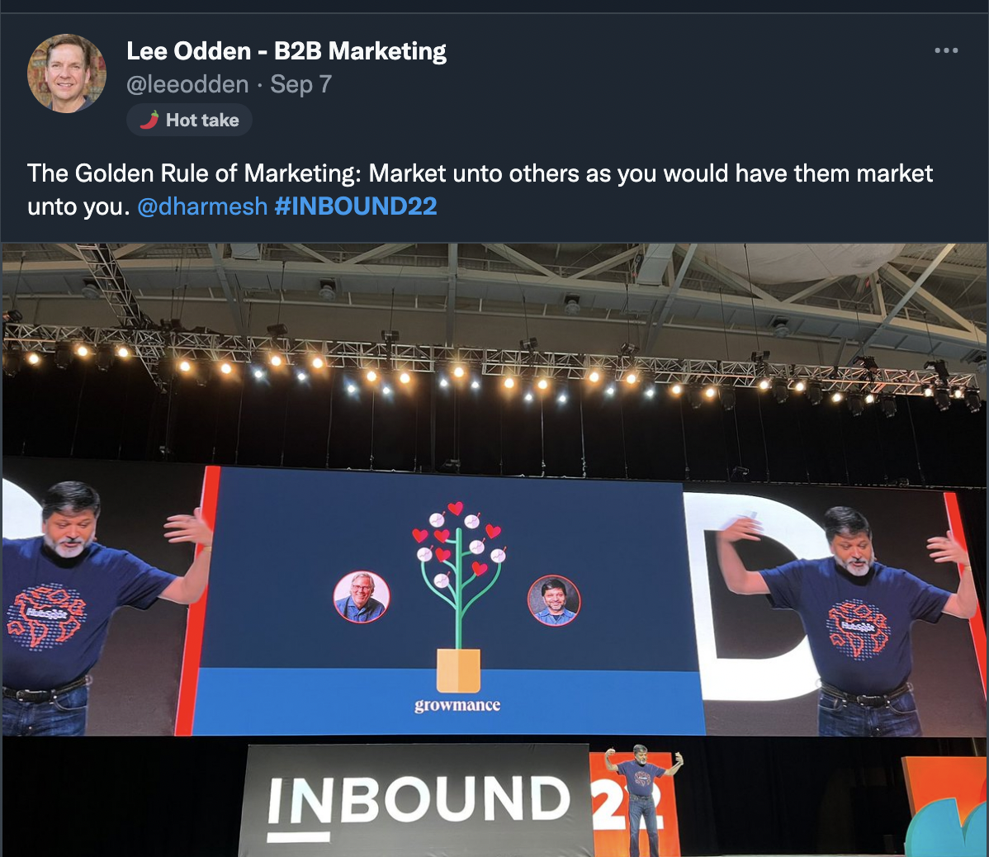Click the Golden Rule of Marketing tweet text
Screen dimensions: 989x857
pos(480,190)
